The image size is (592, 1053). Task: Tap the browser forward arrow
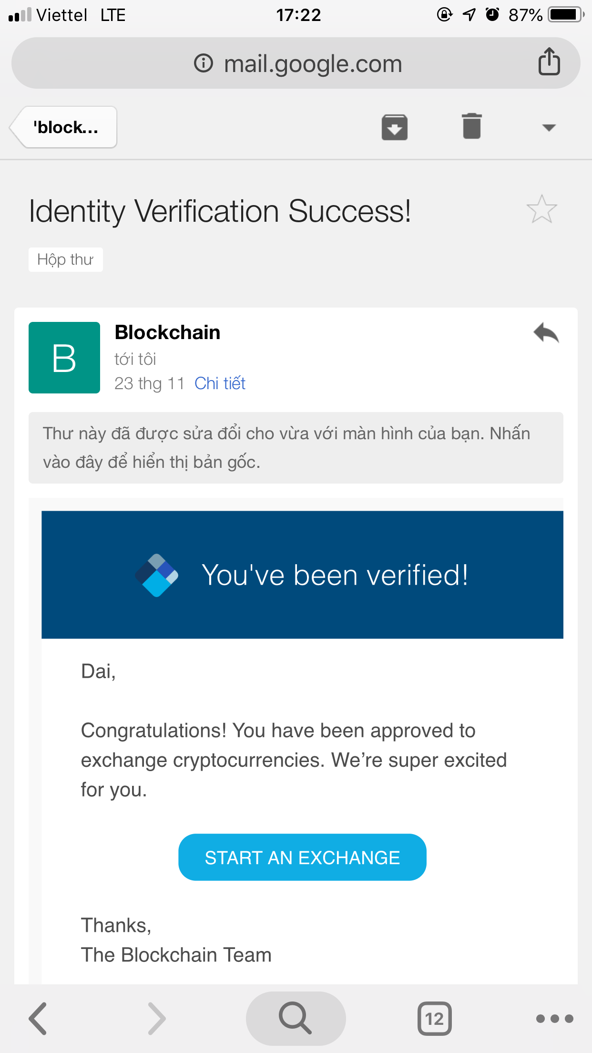click(x=156, y=1019)
